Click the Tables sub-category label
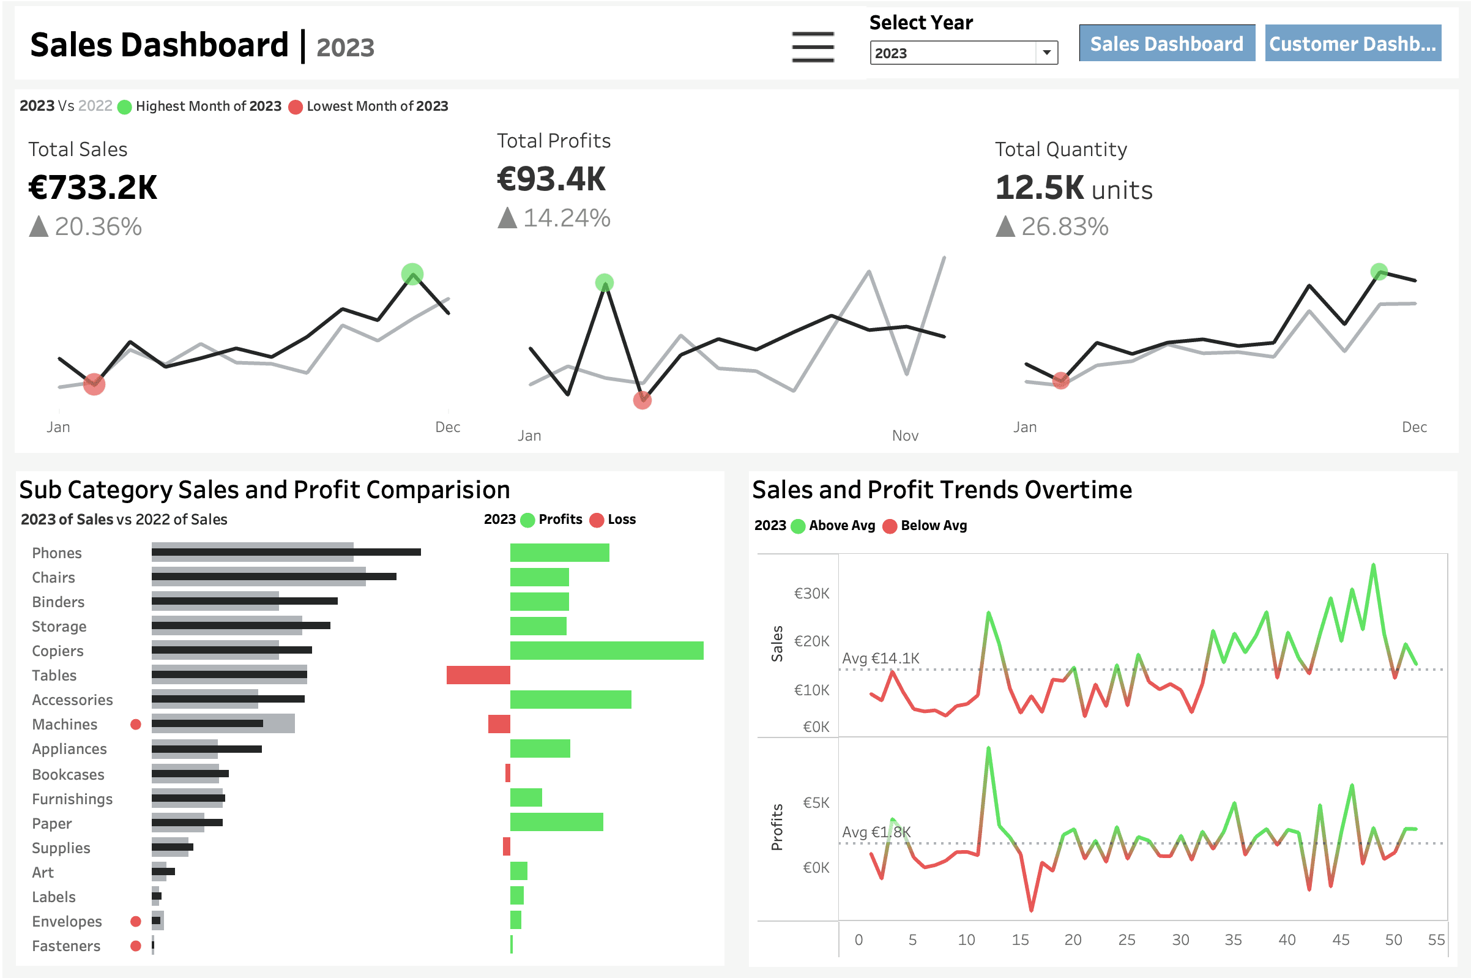The width and height of the screenshot is (1471, 978). click(x=54, y=676)
